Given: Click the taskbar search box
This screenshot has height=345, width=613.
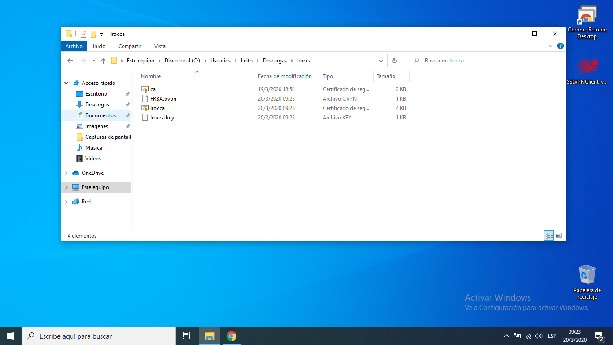Looking at the screenshot, I should pyautogui.click(x=99, y=336).
